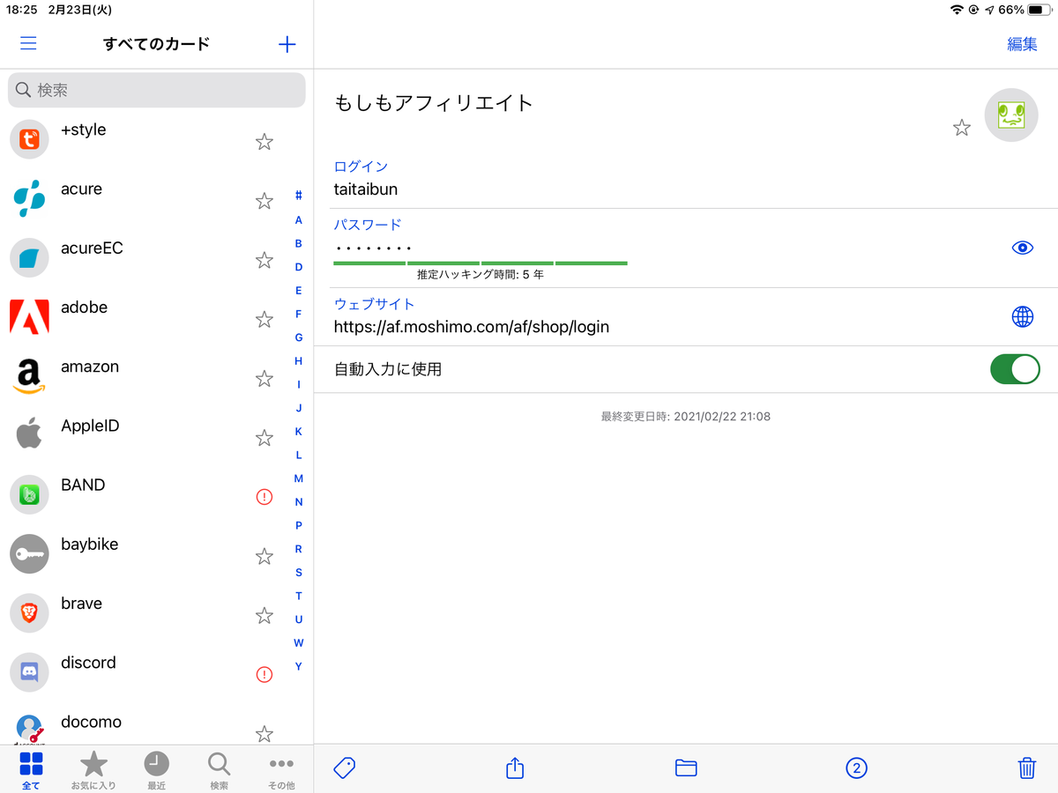
Task: Favorite the amazon card star
Action: click(264, 379)
